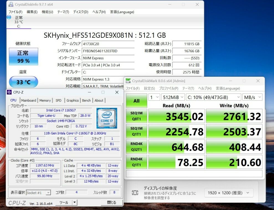Expand the drive selection C: 10% dropdown
Screen dimensions: 274x210
coord(213,97)
